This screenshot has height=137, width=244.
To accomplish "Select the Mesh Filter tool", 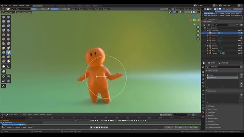I will coord(3,72).
